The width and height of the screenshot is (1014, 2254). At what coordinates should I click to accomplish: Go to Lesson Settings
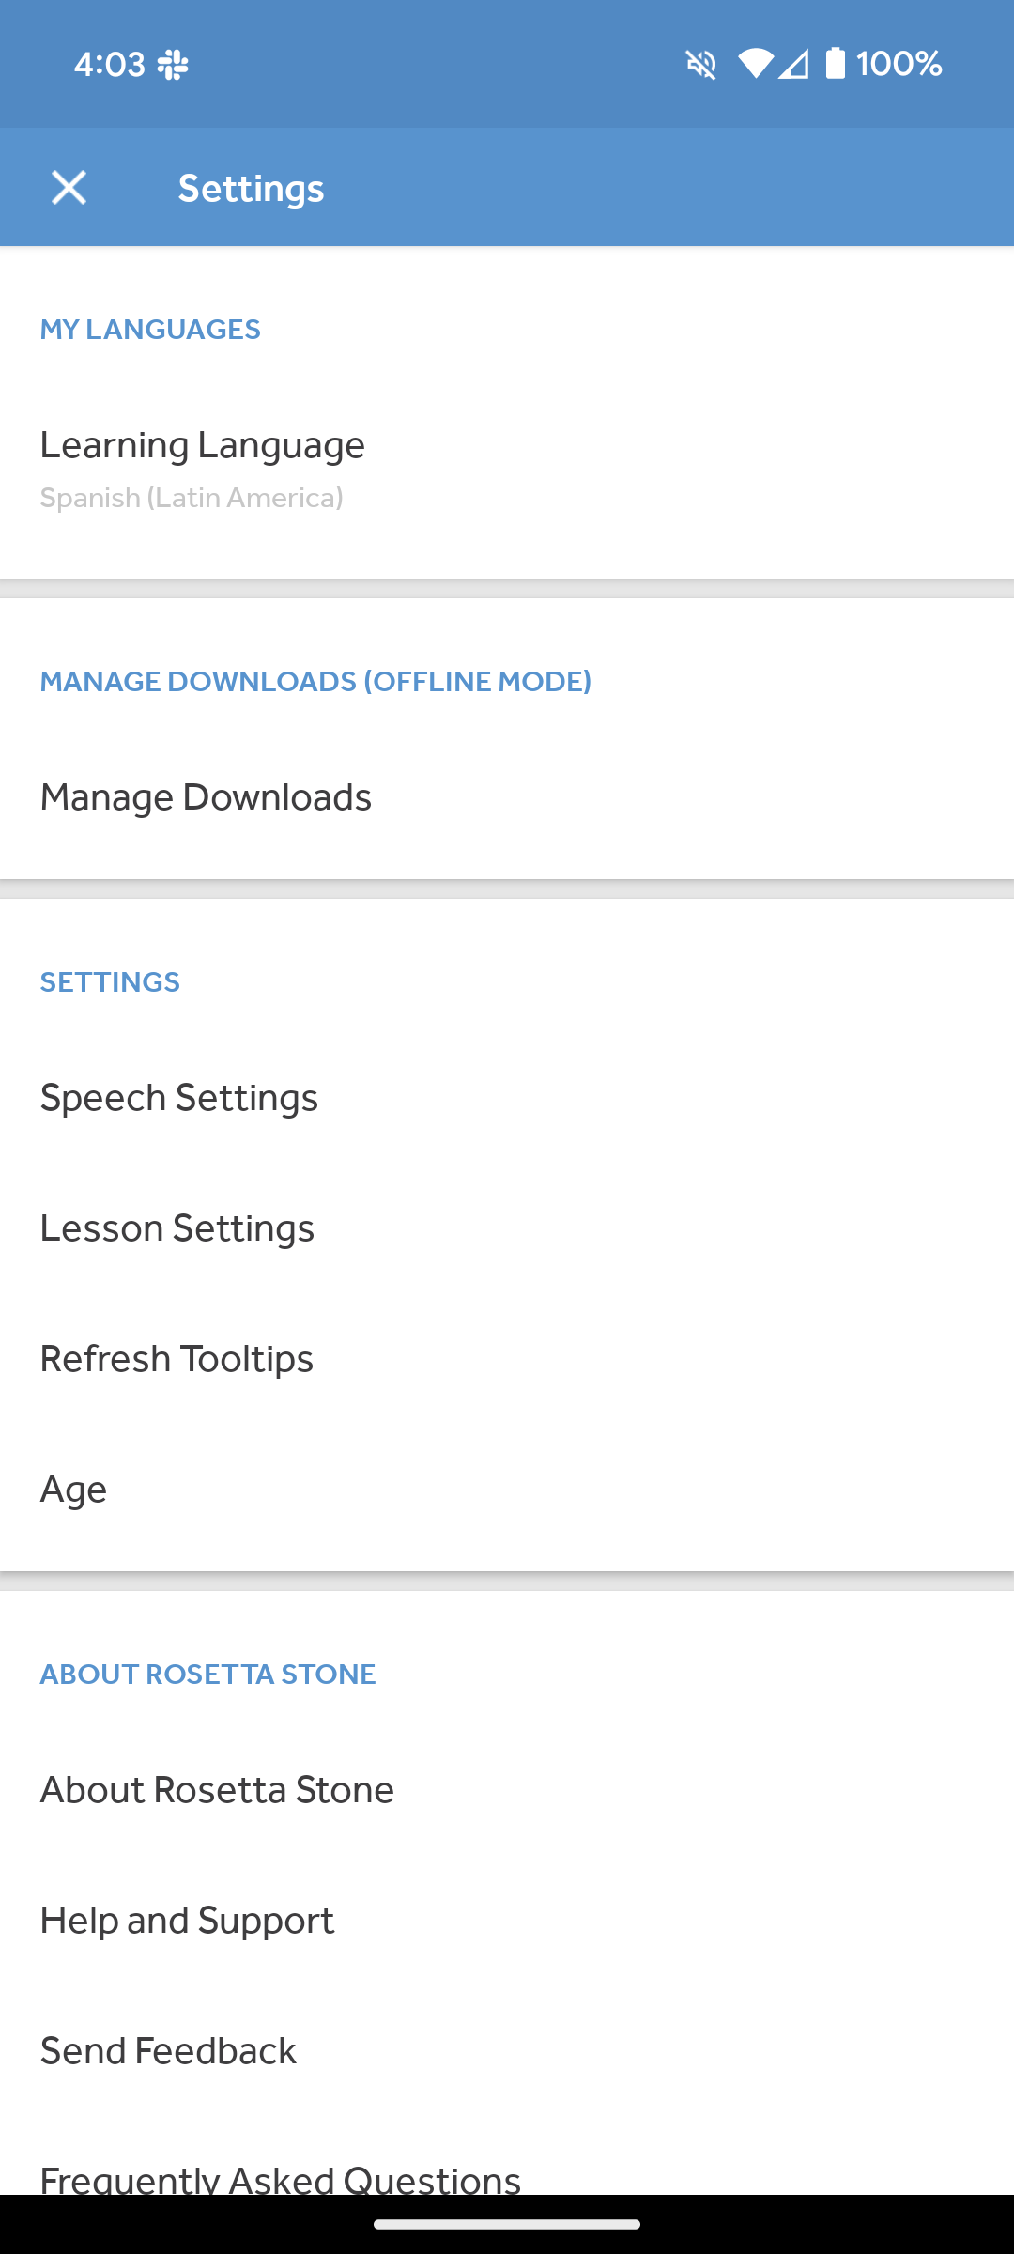507,1228
